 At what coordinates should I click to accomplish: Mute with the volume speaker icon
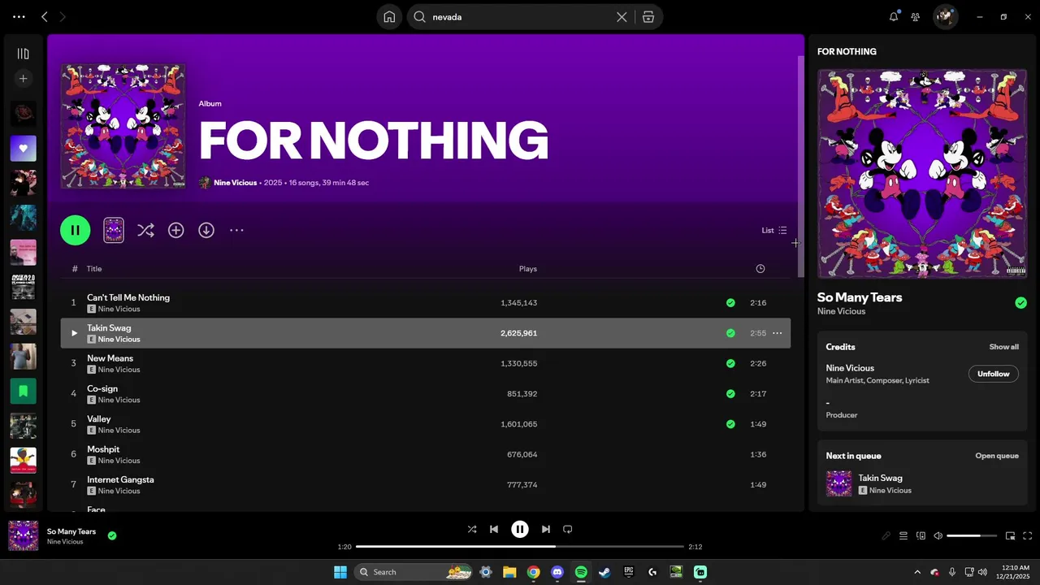tap(938, 536)
